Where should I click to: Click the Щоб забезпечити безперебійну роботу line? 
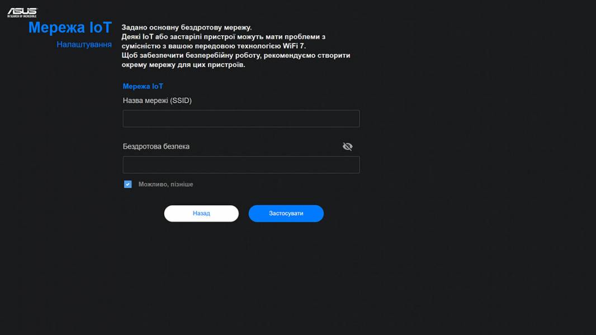tap(236, 55)
